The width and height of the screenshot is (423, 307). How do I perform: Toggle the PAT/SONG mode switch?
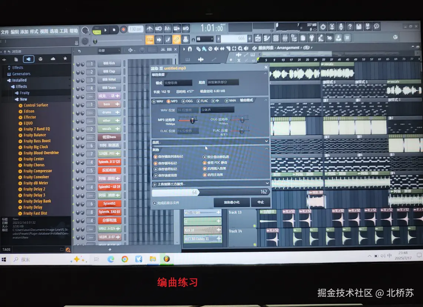point(97,30)
